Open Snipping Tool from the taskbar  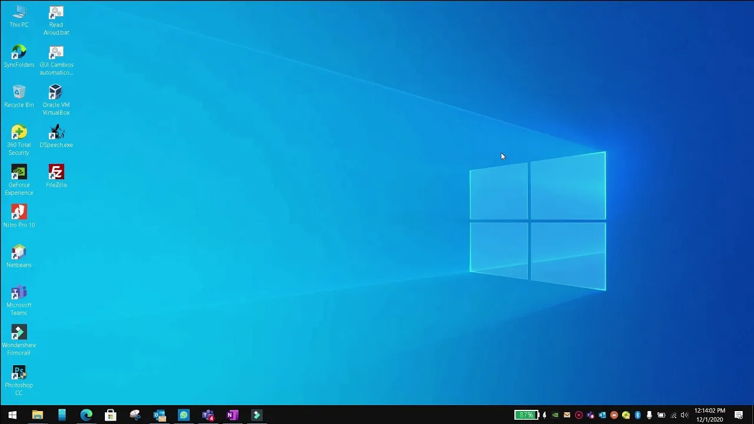(135, 415)
